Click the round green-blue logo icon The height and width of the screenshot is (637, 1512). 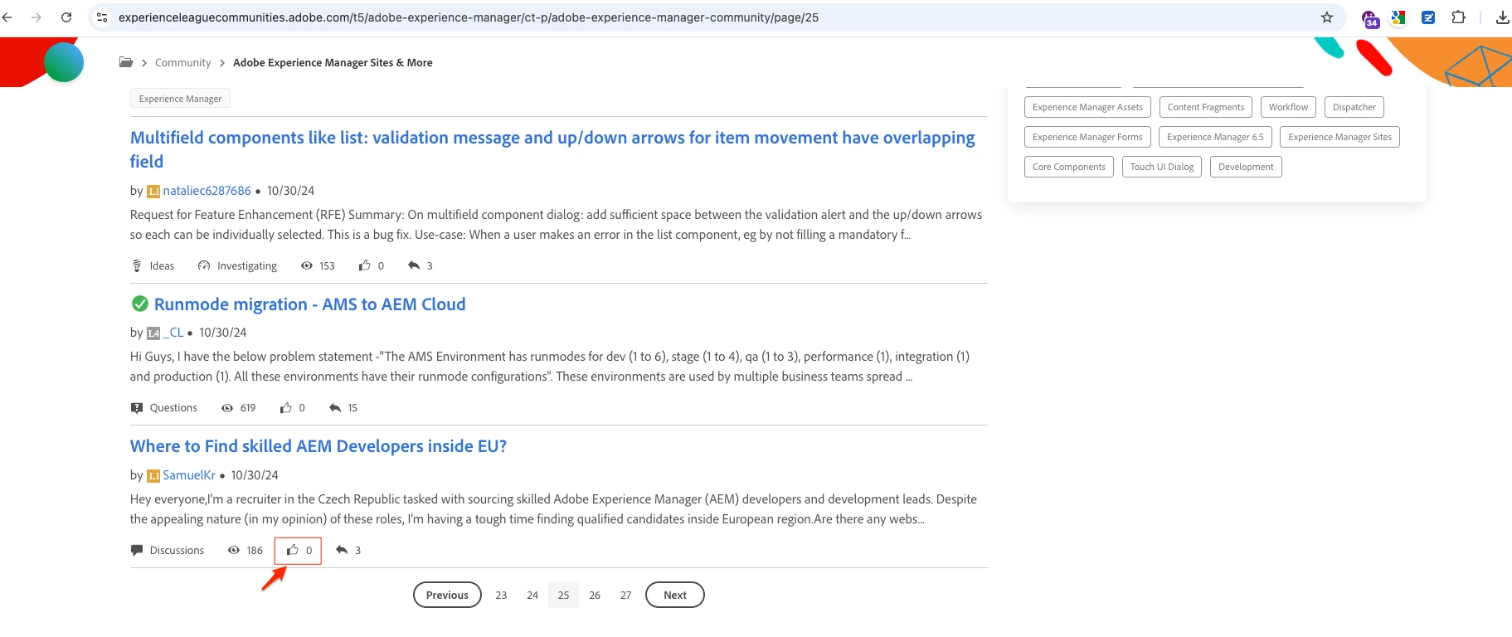pos(64,62)
